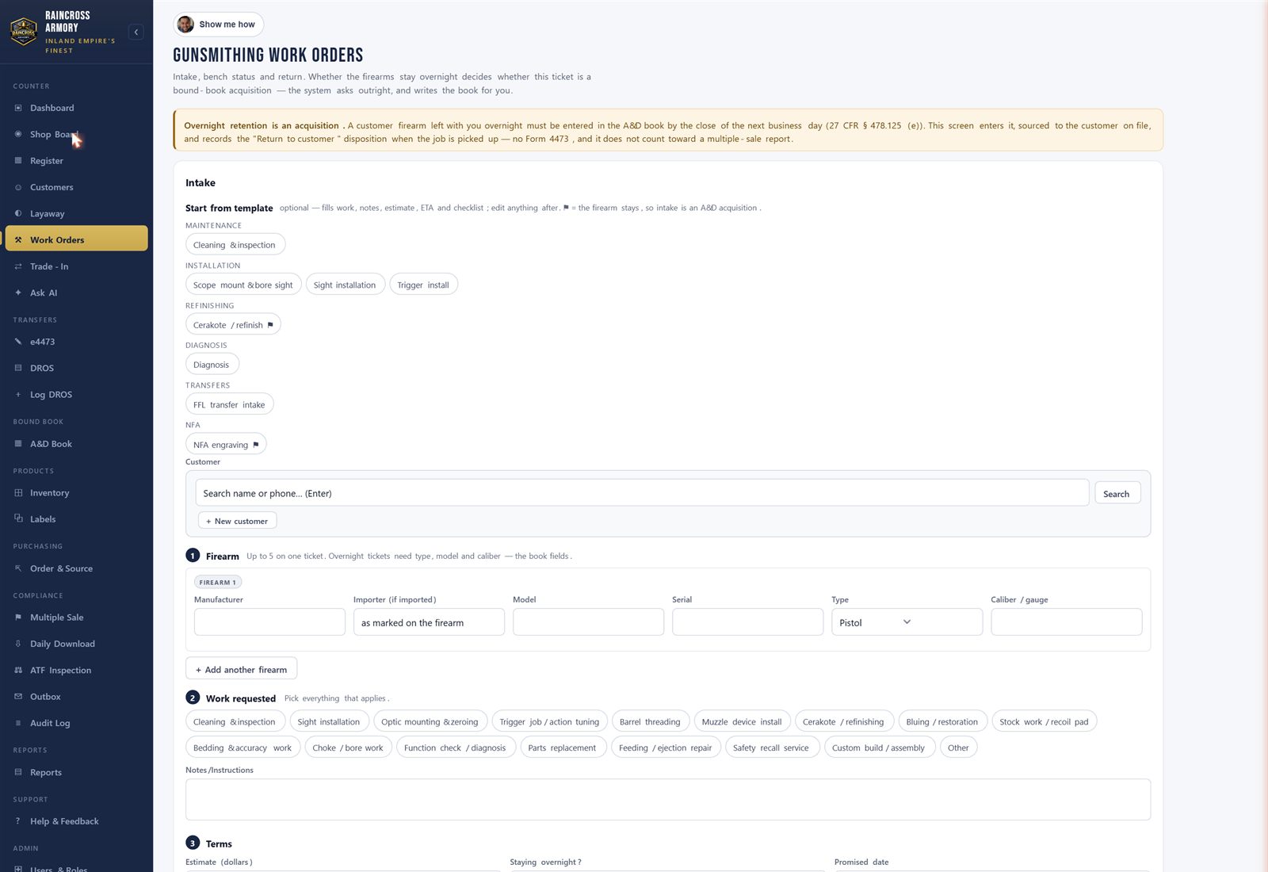Open the firearm Type dropdown
This screenshot has height=872, width=1268.
point(907,622)
